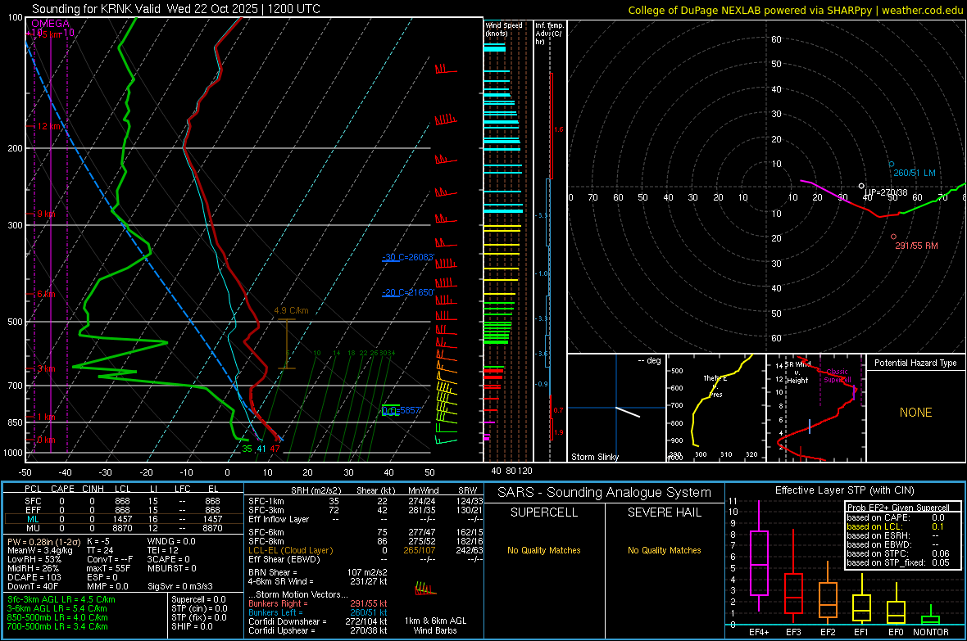
Task: Select the SUPERCELL analogue column header
Action: click(x=544, y=512)
